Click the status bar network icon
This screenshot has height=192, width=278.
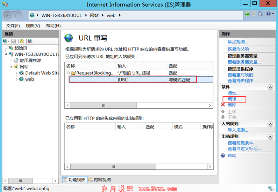coord(270,189)
